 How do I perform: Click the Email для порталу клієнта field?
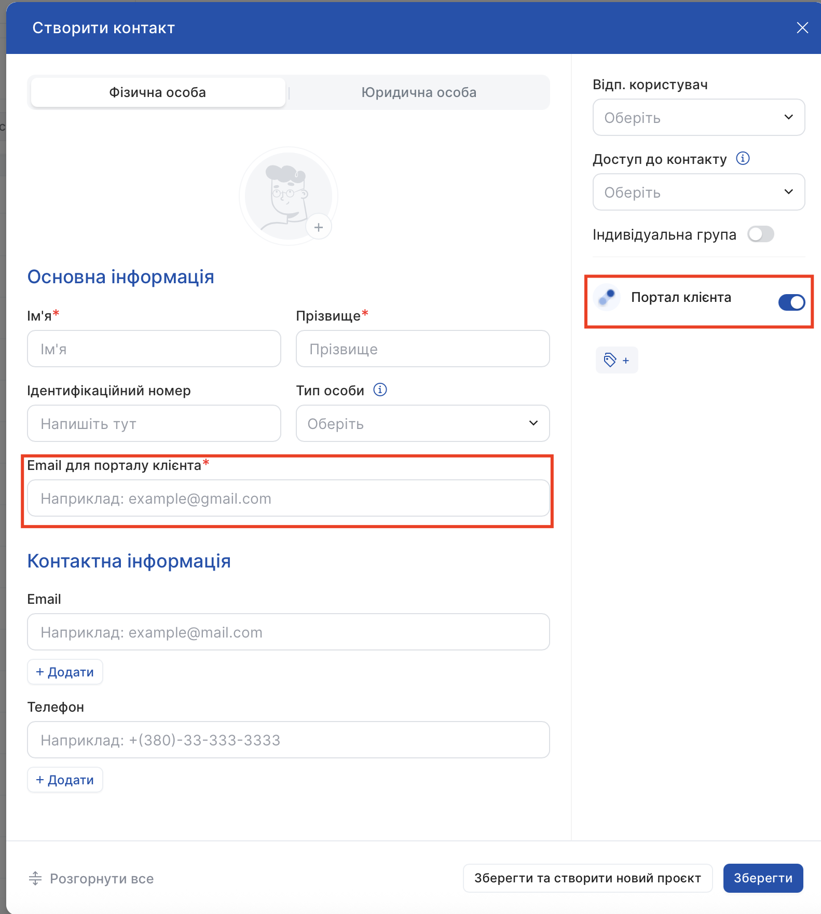pyautogui.click(x=288, y=498)
